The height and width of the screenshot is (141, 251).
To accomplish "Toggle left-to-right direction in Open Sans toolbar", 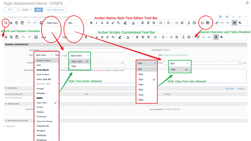I will (234, 23).
